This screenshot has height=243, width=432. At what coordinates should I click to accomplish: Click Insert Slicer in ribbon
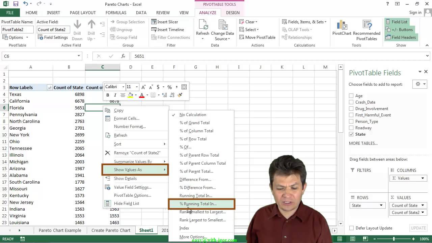pyautogui.click(x=165, y=22)
